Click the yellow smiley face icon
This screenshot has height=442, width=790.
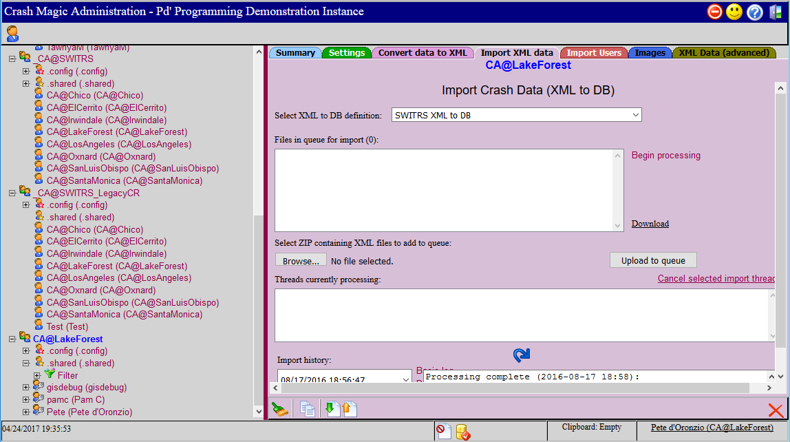coord(734,12)
